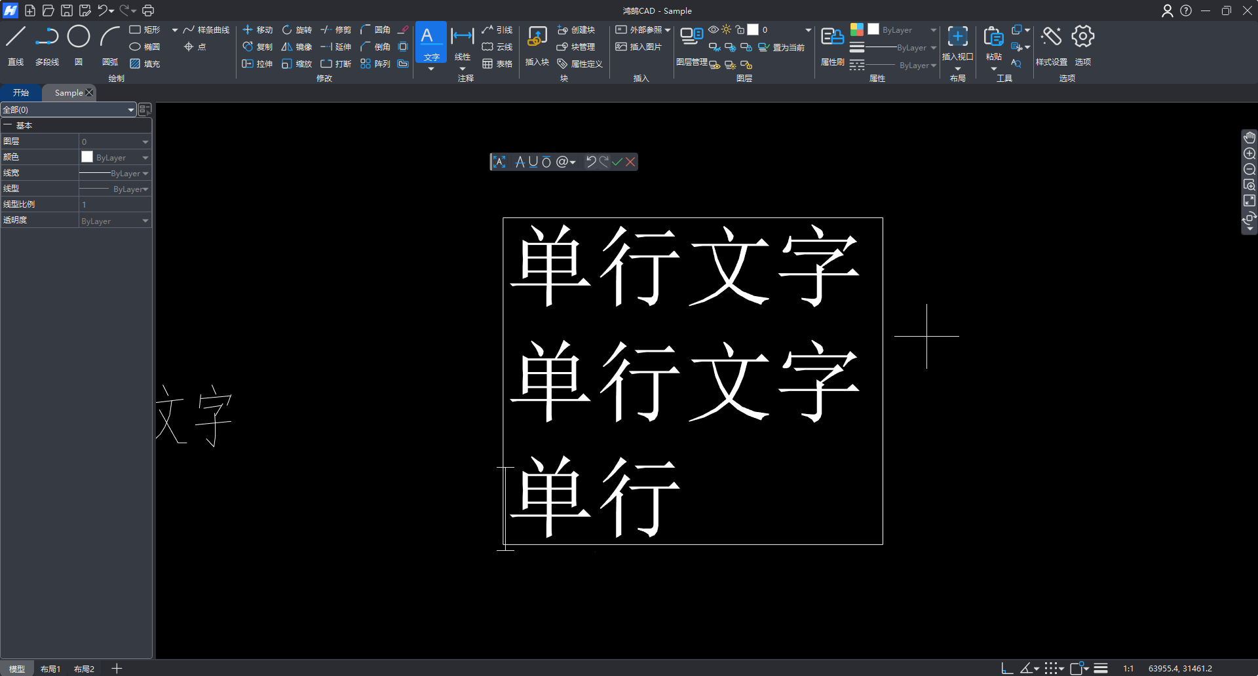
Task: Toggle underline in text editing toolbar
Action: 533,162
